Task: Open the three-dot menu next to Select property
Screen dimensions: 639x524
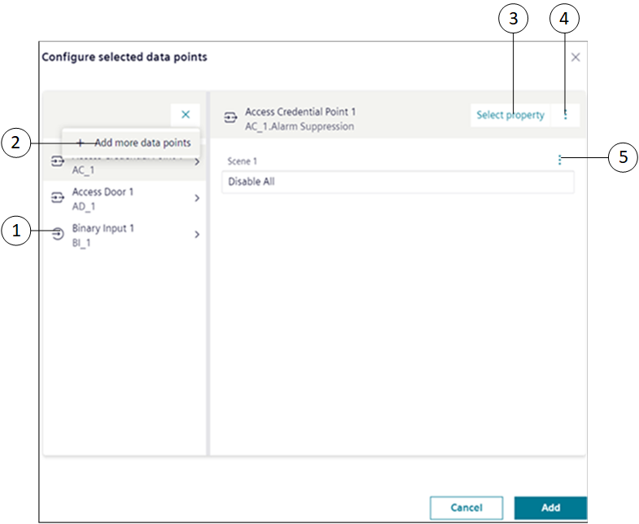Action: click(x=566, y=115)
